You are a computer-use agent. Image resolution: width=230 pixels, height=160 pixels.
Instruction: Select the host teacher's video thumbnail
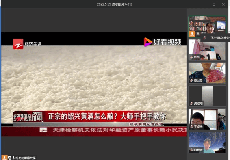(207, 26)
